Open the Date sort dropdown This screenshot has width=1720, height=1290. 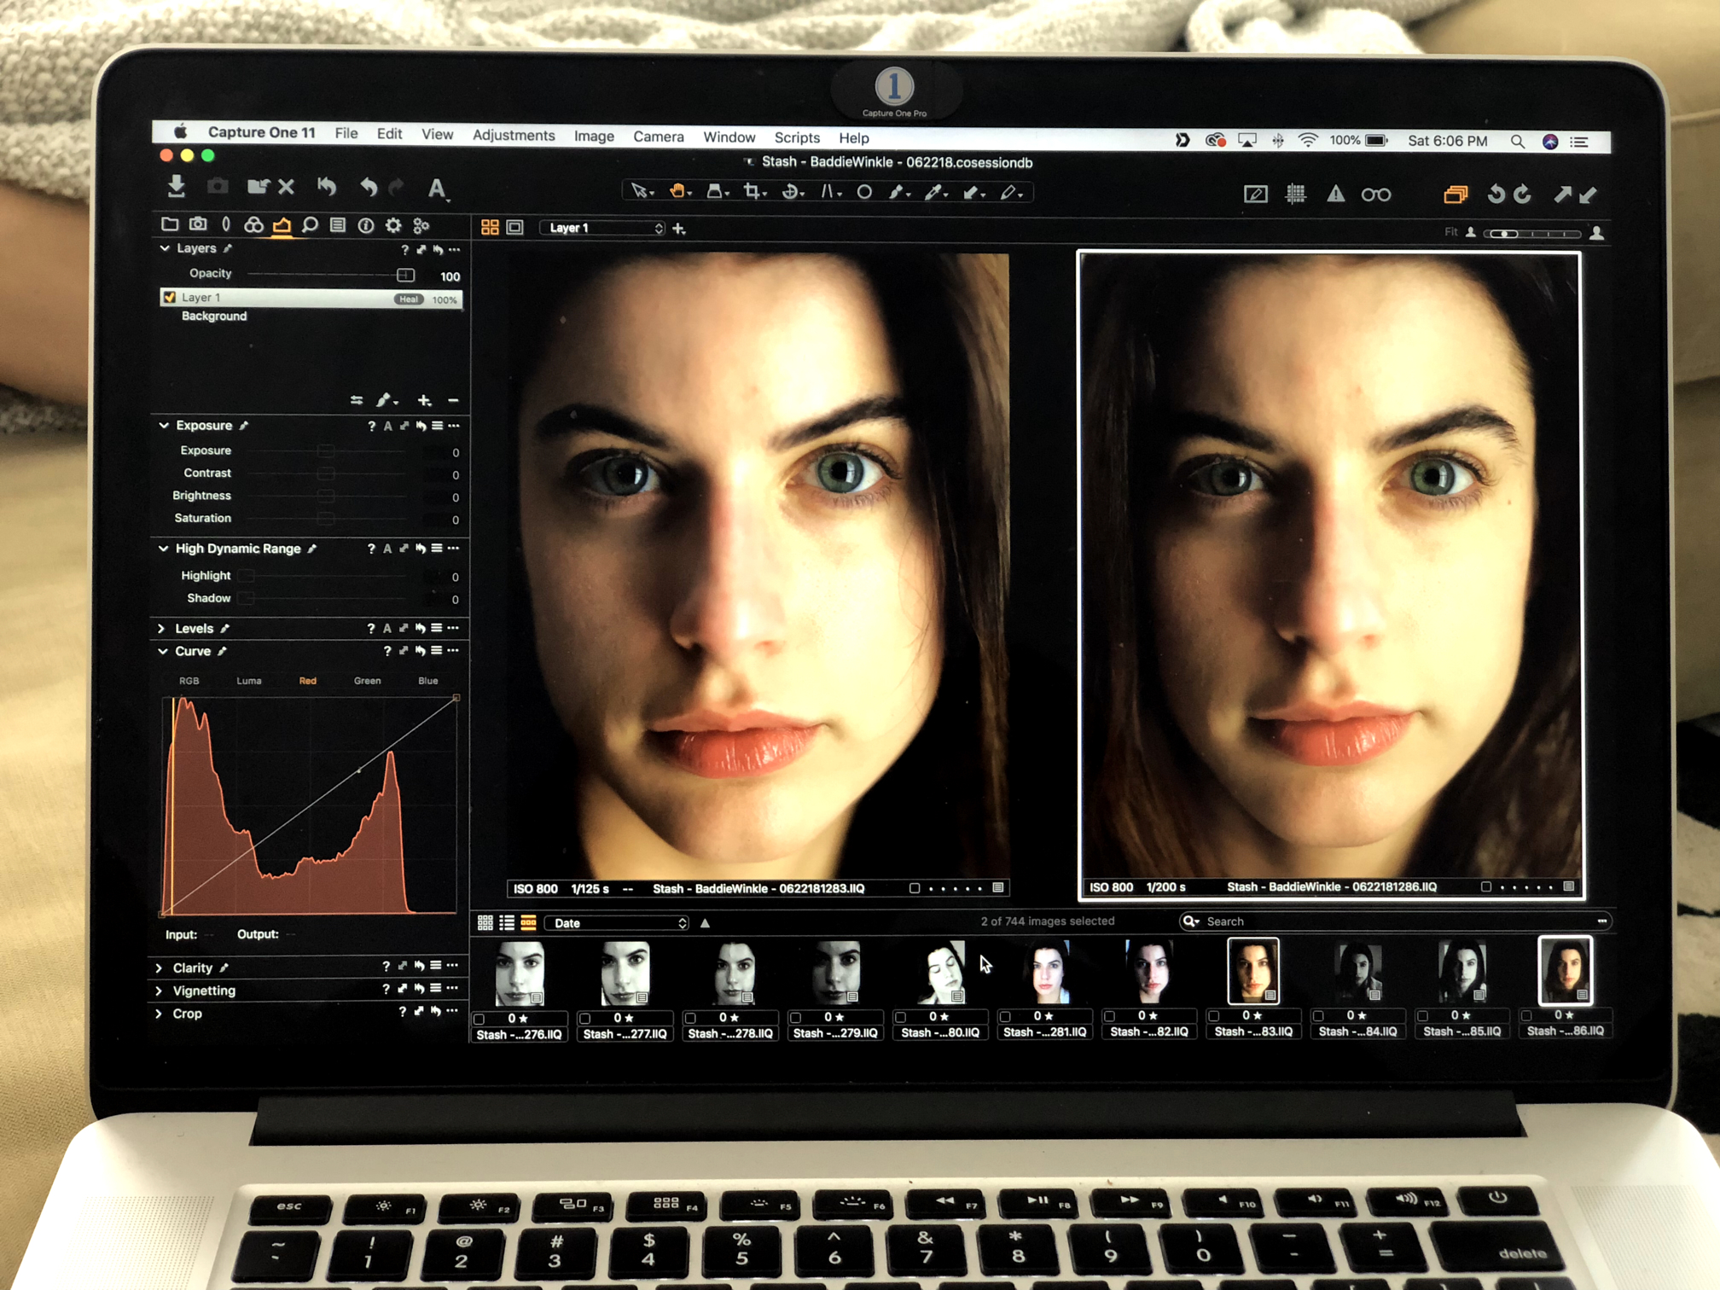tap(617, 923)
